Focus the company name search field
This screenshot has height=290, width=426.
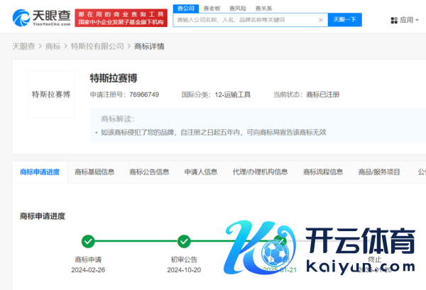[x=245, y=20]
